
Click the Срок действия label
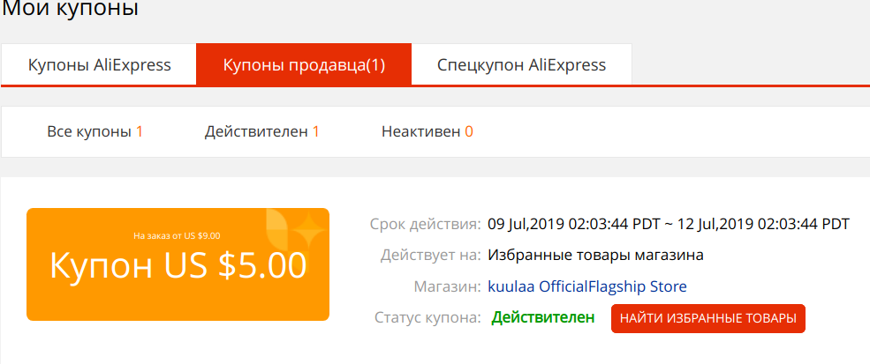[x=426, y=225]
